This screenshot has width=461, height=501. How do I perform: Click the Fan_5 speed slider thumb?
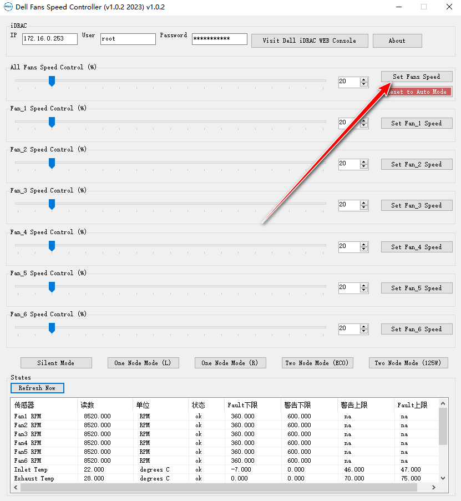(x=52, y=287)
